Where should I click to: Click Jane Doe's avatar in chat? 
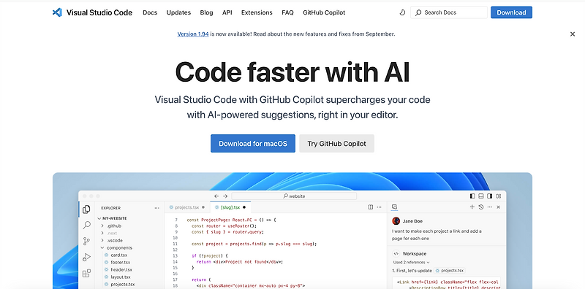click(396, 221)
